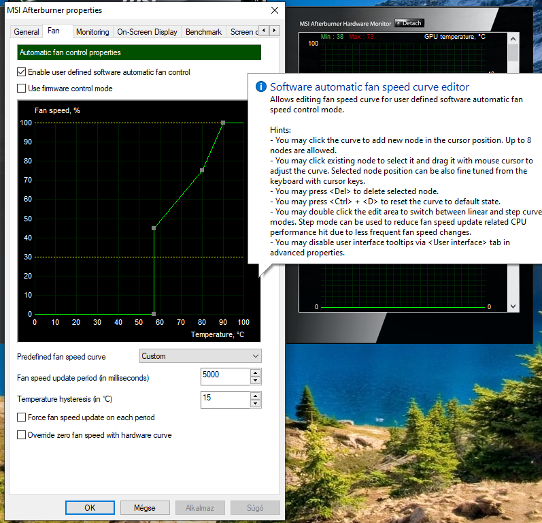The height and width of the screenshot is (523, 542).
Task: Click the 'GPU temperature, °C' monitor label
Action: pos(454,37)
